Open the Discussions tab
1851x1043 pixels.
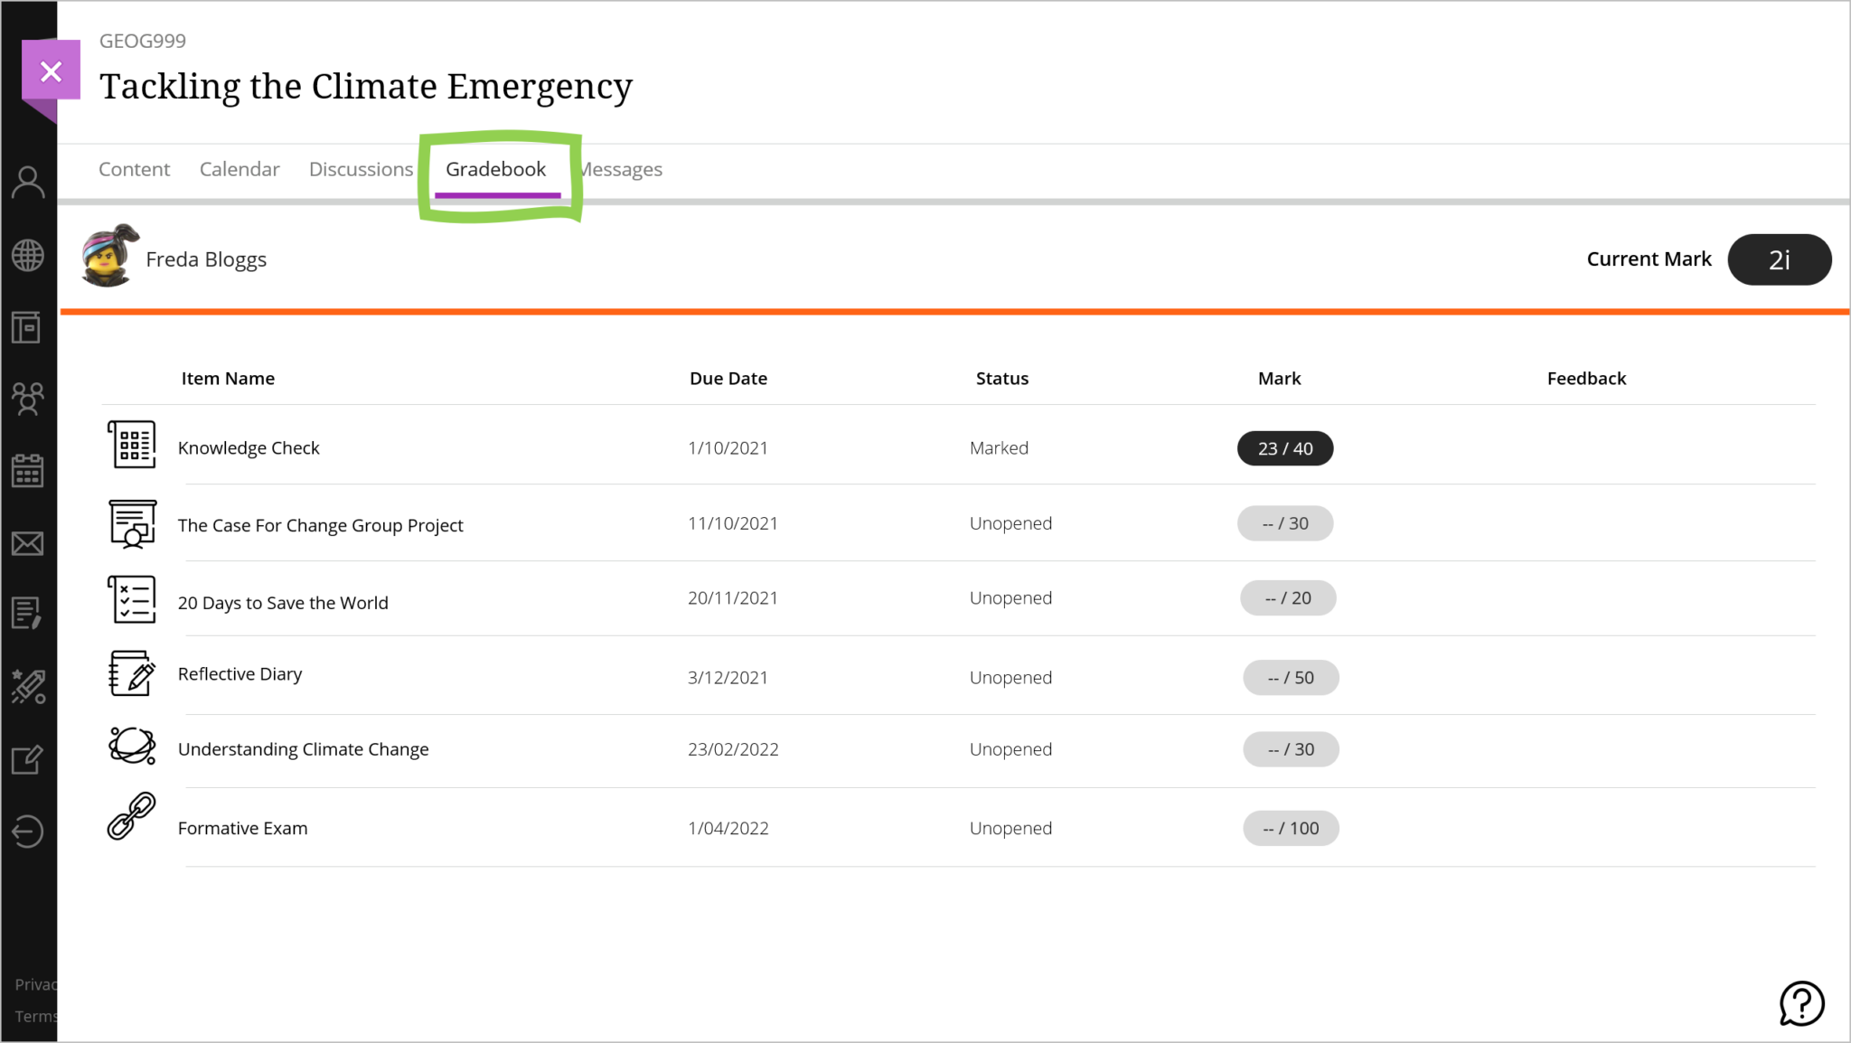[361, 169]
